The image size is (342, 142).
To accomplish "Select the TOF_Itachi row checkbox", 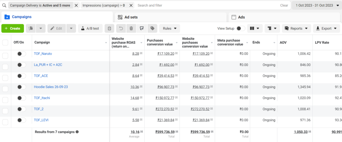I will 5,100.
